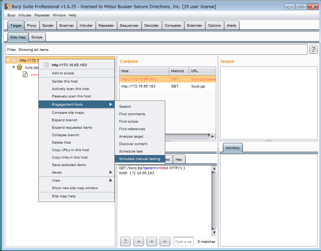Switch to the Proxy tab

click(32, 25)
